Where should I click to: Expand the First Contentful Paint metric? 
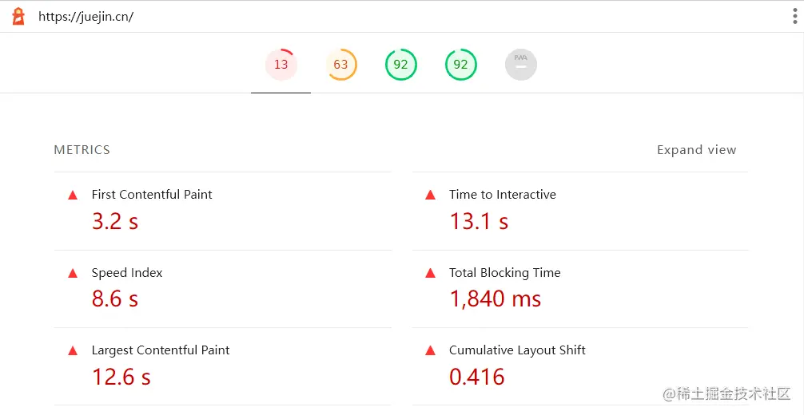point(152,195)
